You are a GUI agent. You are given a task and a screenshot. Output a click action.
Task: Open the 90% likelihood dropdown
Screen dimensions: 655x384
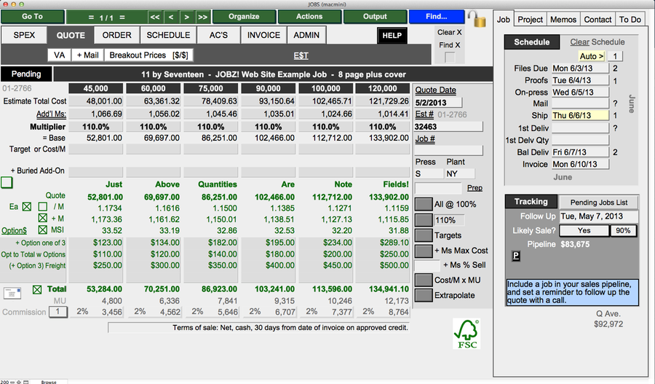pos(623,230)
